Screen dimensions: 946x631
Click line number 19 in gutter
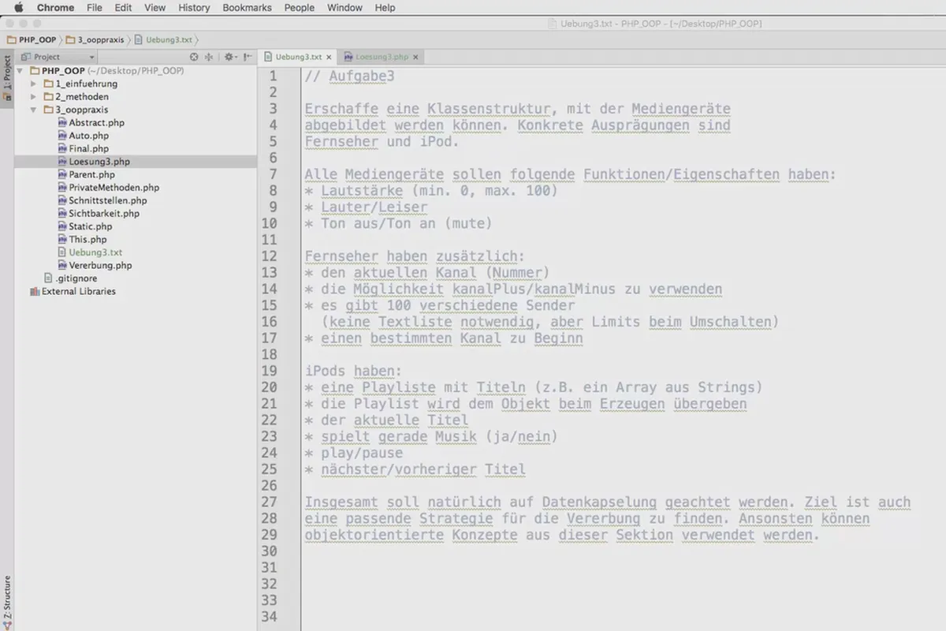click(269, 371)
